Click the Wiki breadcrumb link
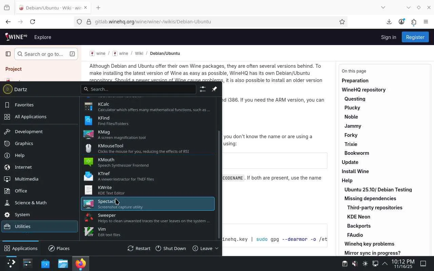The height and width of the screenshot is (271, 434). point(139,53)
